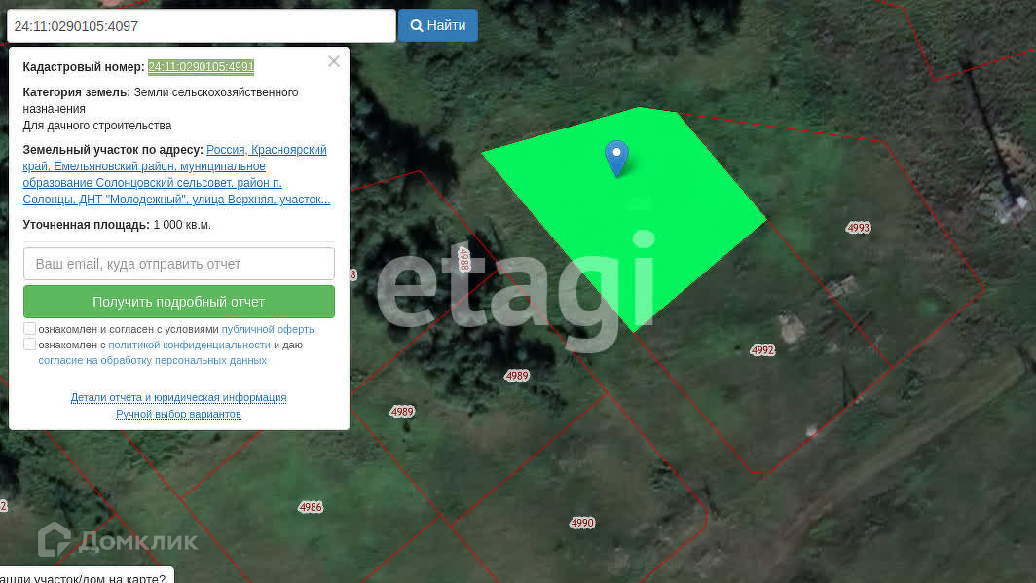Open Ручной выбор вариантов link

pos(178,414)
